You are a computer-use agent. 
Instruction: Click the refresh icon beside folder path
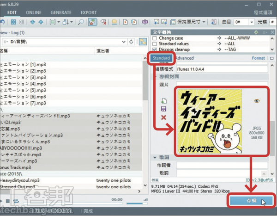pos(131,42)
